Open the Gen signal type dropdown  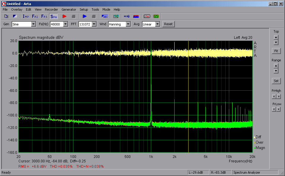(x=33, y=24)
